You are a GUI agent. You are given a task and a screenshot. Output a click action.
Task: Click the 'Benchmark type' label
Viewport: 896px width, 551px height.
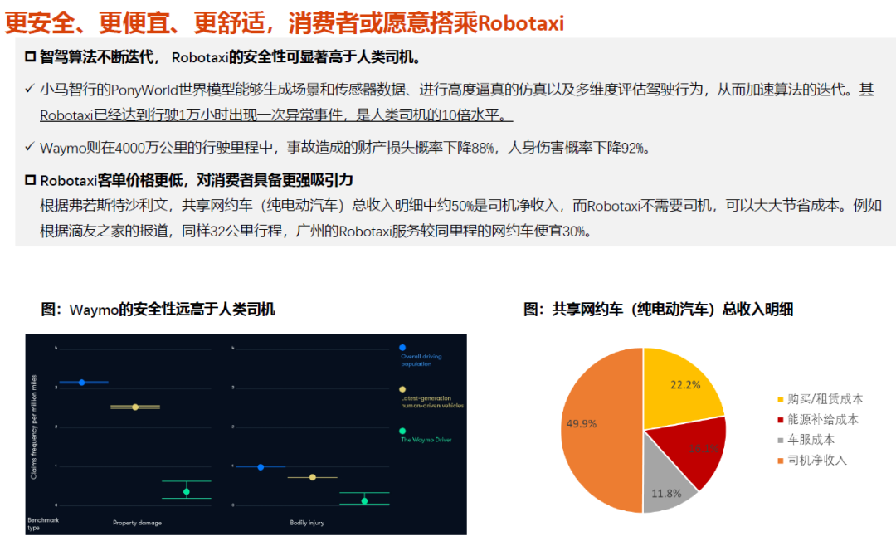pos(43,524)
